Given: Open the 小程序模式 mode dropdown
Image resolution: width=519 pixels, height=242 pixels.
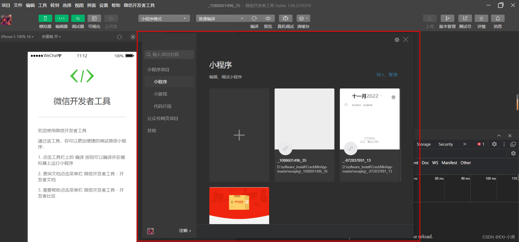Looking at the screenshot, I should [x=164, y=18].
